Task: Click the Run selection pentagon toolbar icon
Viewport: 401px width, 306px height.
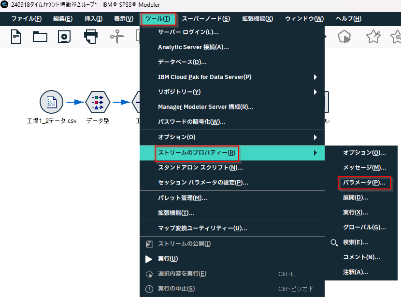Action: [344, 37]
